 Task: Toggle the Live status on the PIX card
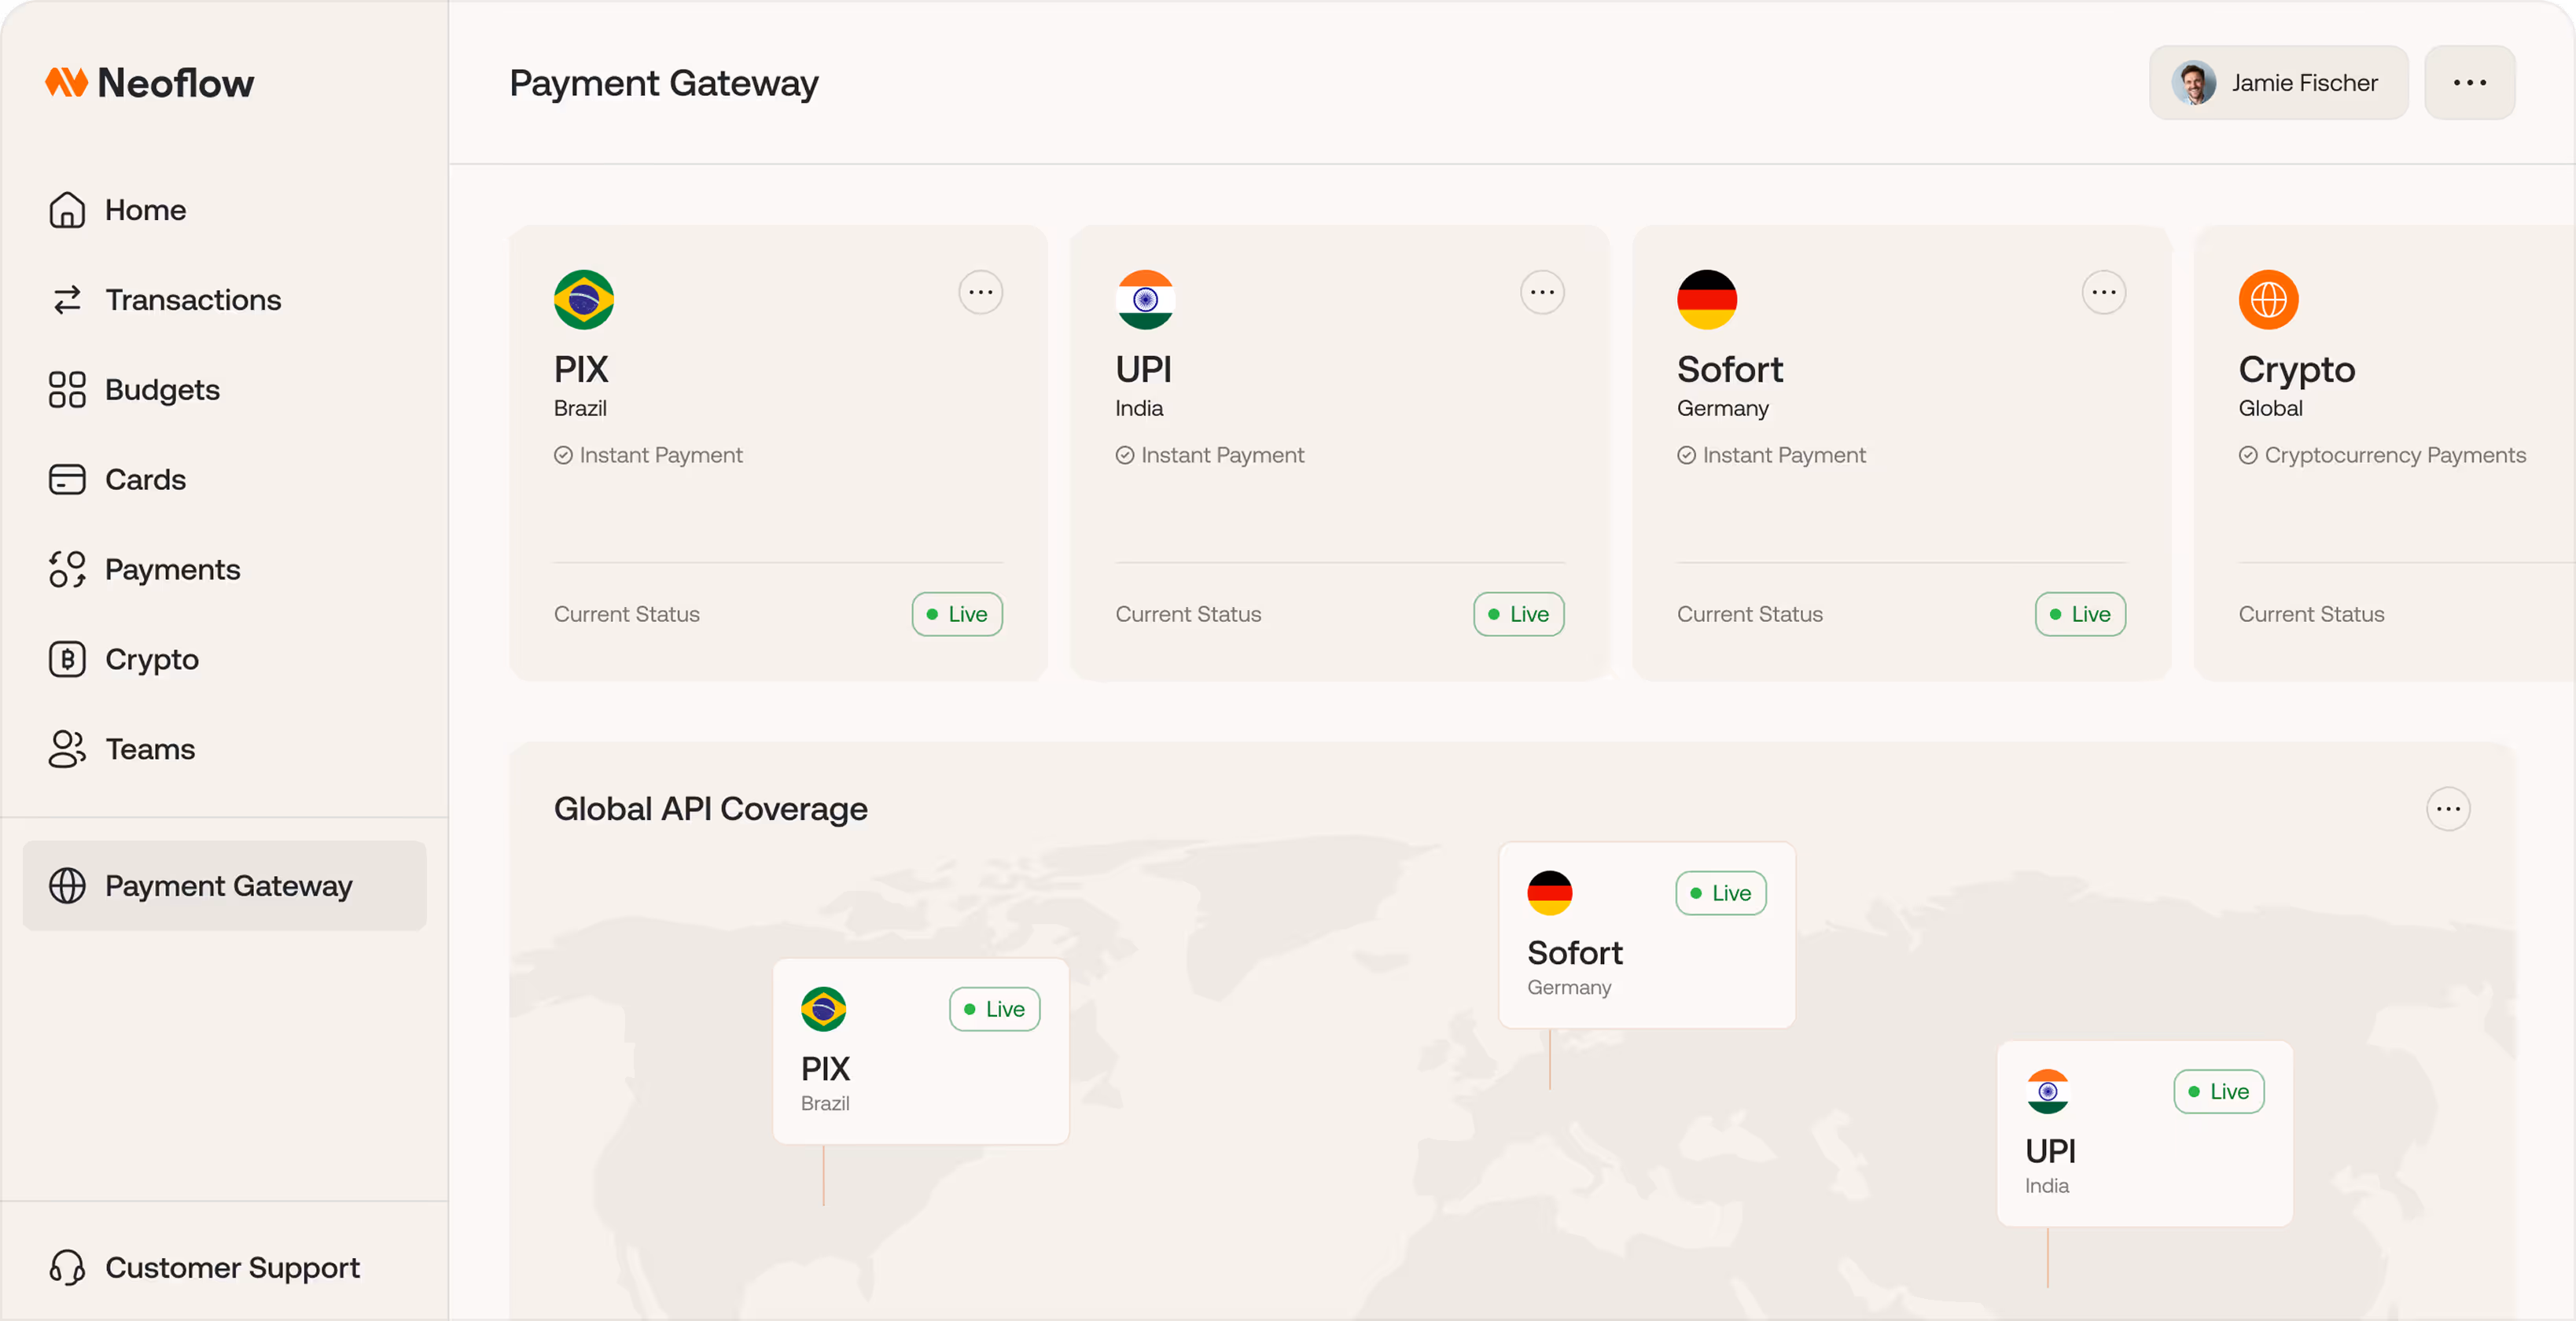[x=956, y=614]
